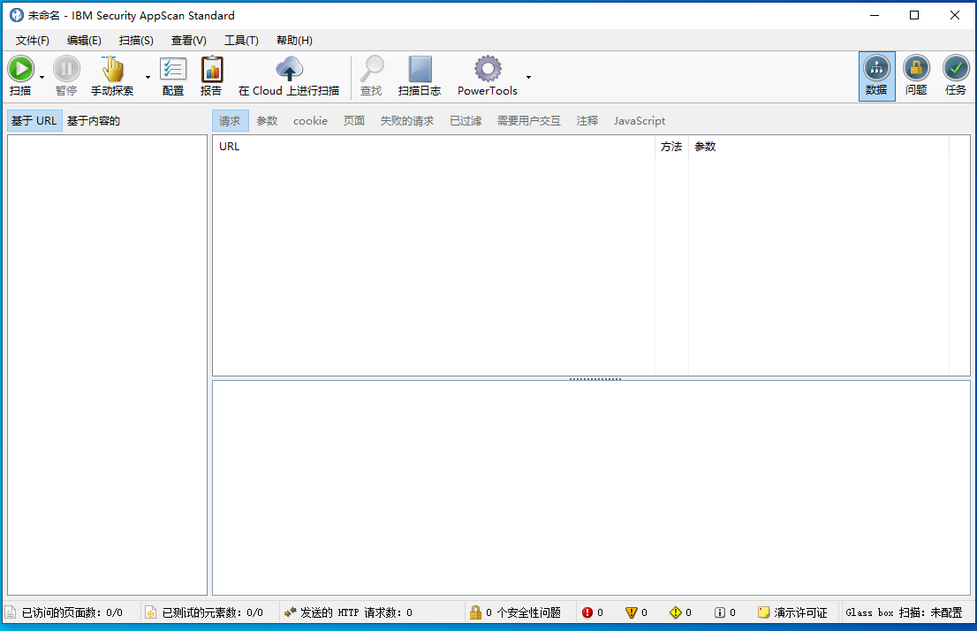Select the 页面 tab
Screen dimensions: 977x631
coord(354,121)
